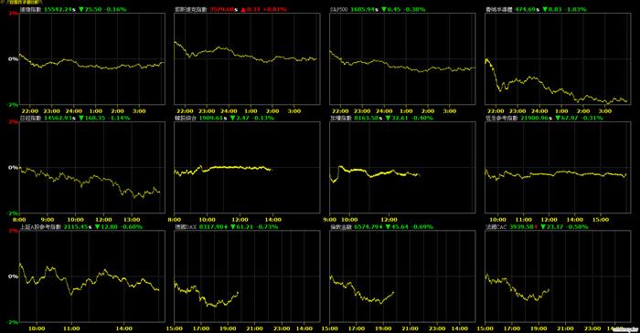Select the price value 1685.94
Image resolution: width=640 pixels, height=333 pixels.
tap(363, 9)
